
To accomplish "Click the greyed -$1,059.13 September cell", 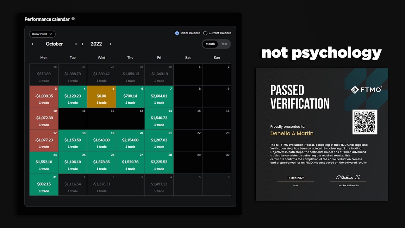I will 130,75.
